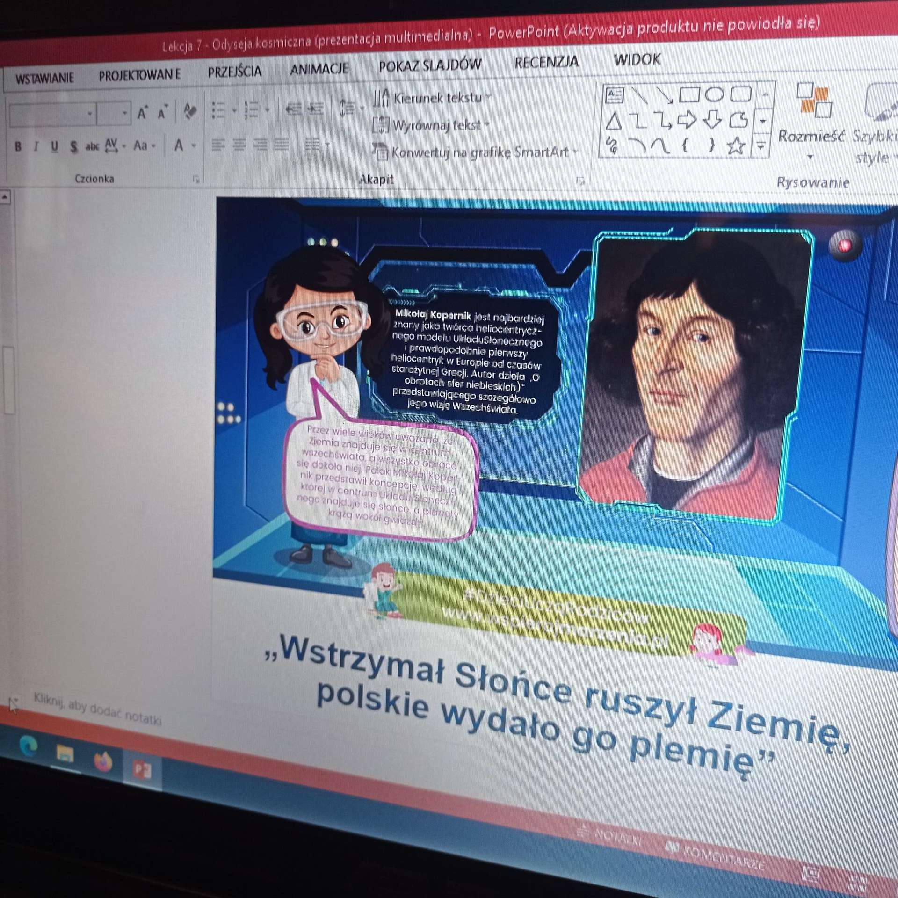Toggle italic text formatting
This screenshot has width=898, height=898.
[x=36, y=147]
